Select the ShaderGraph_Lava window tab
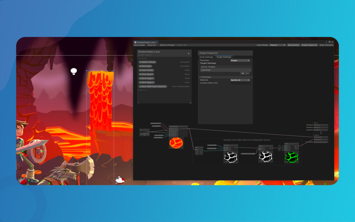Image resolution: width=355 pixels, height=222 pixels. click(x=146, y=42)
